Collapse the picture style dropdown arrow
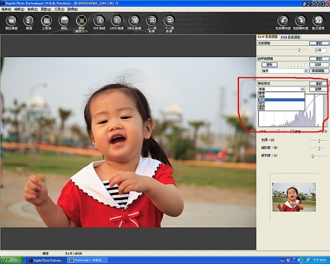 [303, 89]
